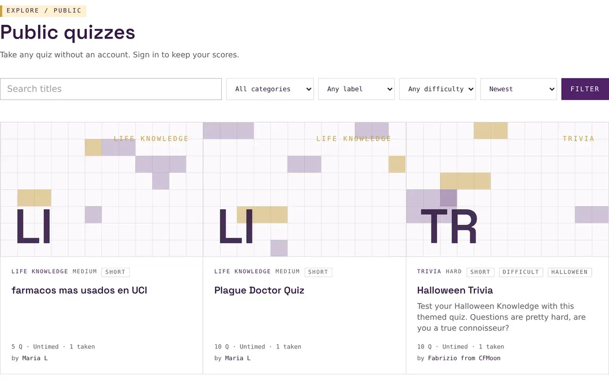Image resolution: width=609 pixels, height=388 pixels.
Task: Open the Newest sort dropdown
Action: (519, 89)
